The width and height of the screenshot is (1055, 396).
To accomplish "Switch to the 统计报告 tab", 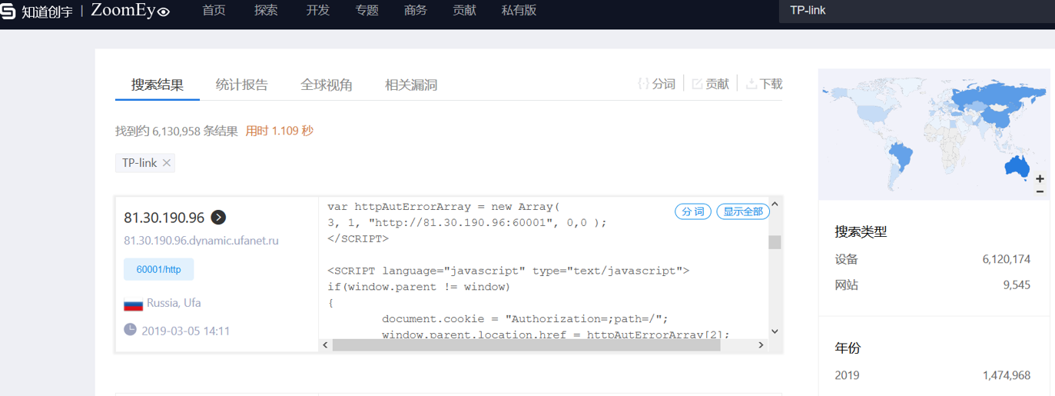I will (242, 85).
